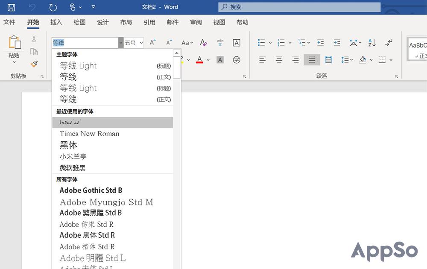Screen dimensions: 427x269
Task: Expand the 粘贴 dropdown arrow
Action: click(x=14, y=62)
